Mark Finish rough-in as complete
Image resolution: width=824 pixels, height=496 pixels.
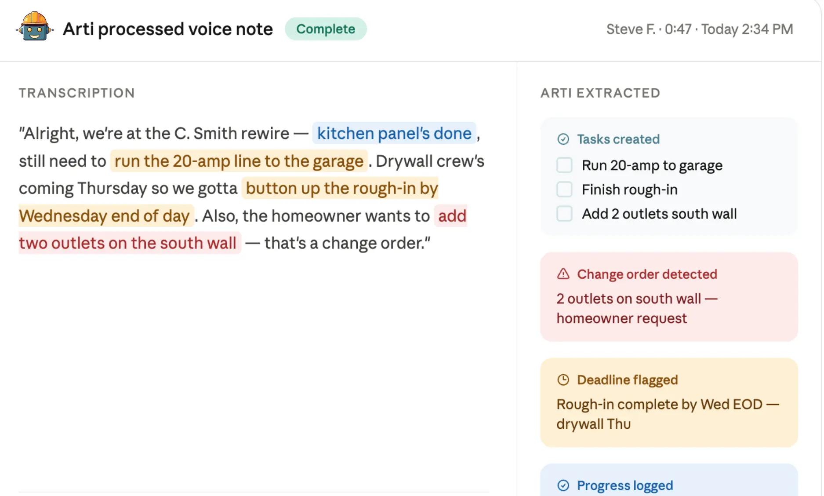(564, 189)
